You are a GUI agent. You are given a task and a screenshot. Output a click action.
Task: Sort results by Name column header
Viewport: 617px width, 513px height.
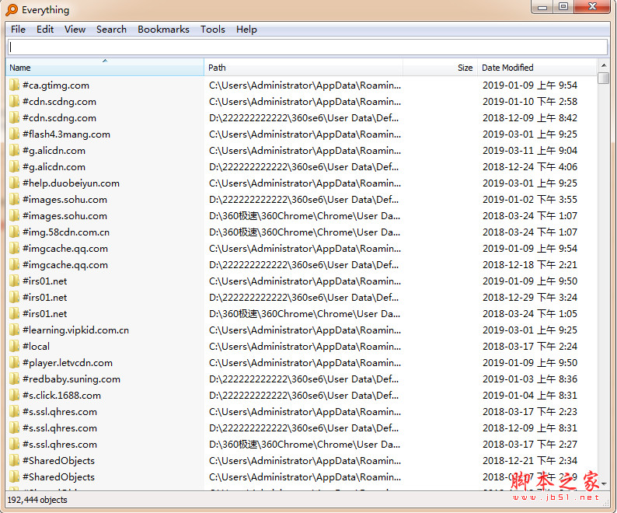click(x=105, y=68)
